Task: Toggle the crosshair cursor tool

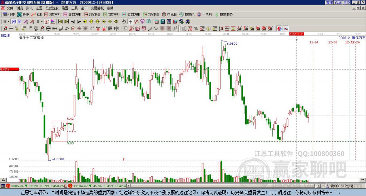Action: point(130,22)
